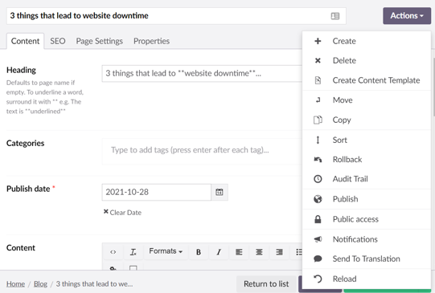435x293 pixels.
Task: Select the Content tab
Action: click(25, 41)
